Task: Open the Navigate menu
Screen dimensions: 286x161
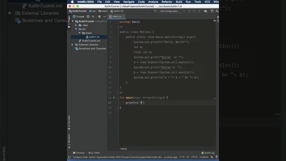Action: coord(129,2)
